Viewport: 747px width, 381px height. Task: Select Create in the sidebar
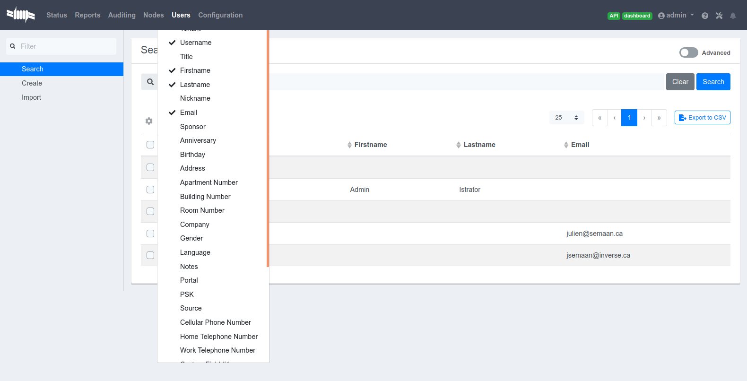tap(61, 83)
